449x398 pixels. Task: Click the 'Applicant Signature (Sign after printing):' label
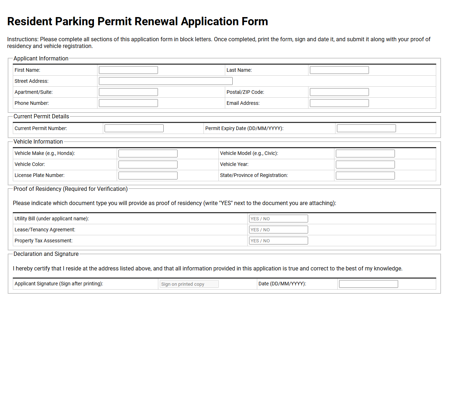[x=59, y=284]
